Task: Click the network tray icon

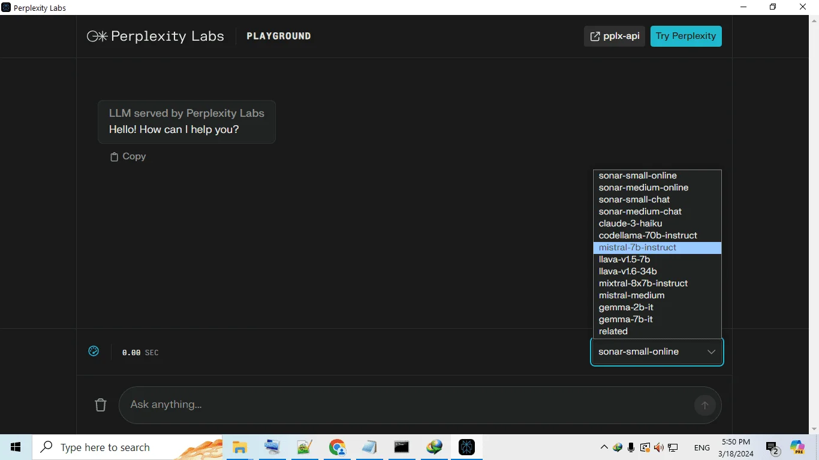Action: coord(673,447)
